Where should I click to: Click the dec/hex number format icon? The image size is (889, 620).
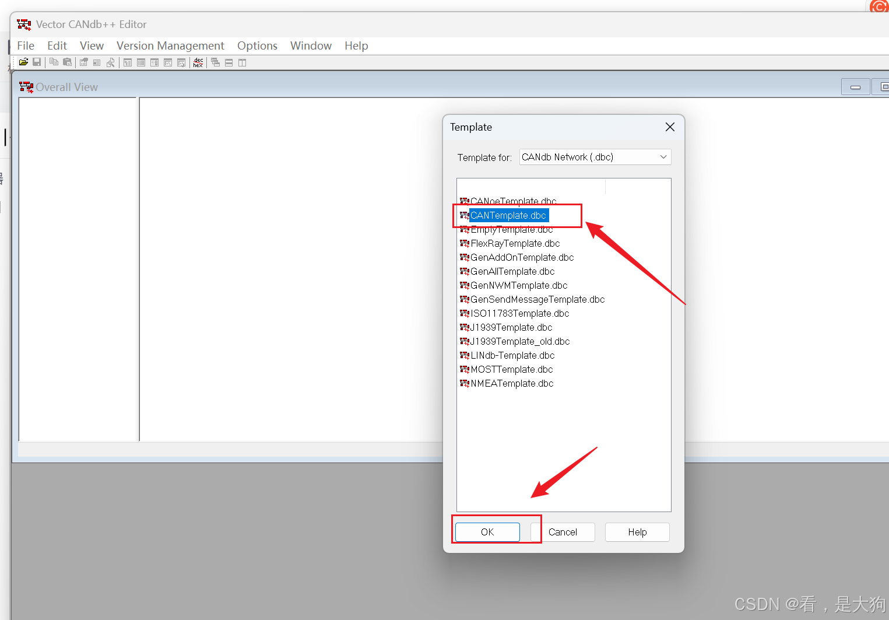click(x=198, y=62)
